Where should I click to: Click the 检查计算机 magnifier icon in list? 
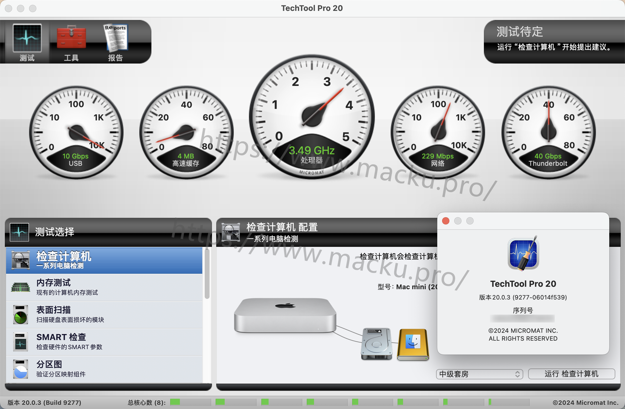click(21, 260)
